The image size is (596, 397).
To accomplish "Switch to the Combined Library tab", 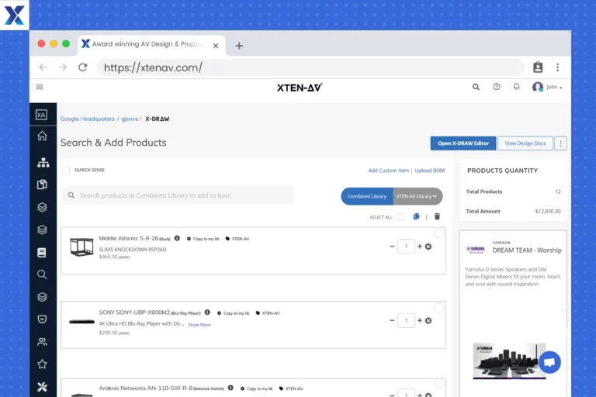I will coord(367,196).
